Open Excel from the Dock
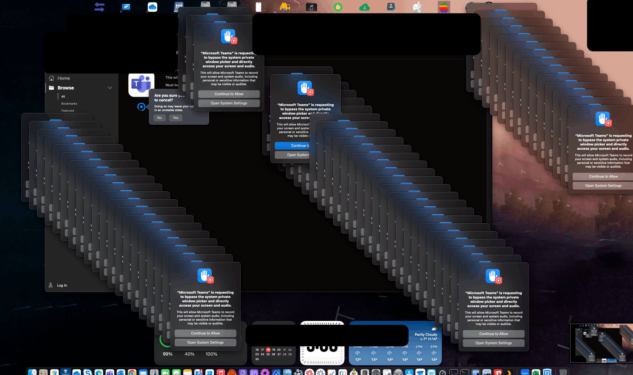Image resolution: width=633 pixels, height=375 pixels. pos(536,372)
